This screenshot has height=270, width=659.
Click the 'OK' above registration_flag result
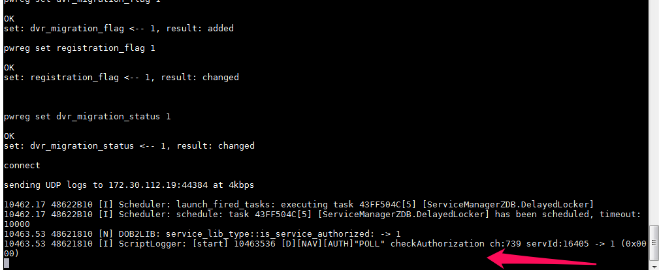coord(9,67)
